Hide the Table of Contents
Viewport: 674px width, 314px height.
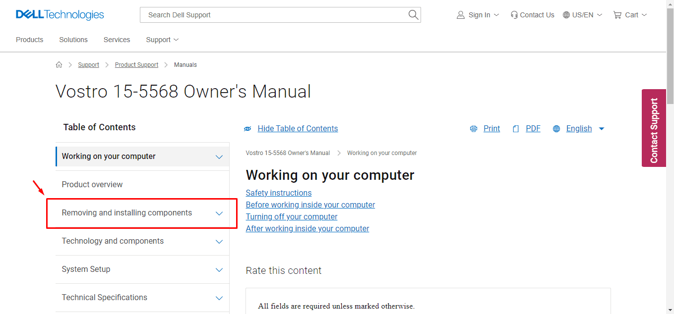[x=298, y=128]
